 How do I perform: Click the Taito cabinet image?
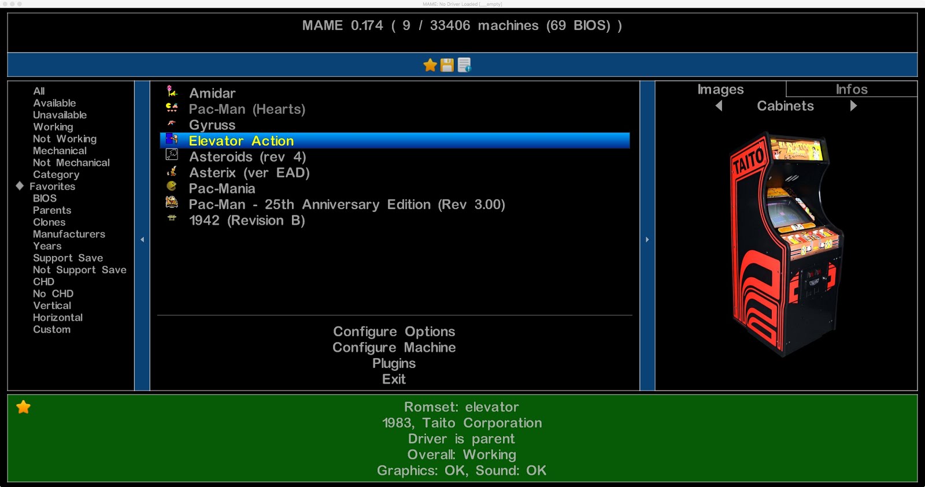[786, 244]
